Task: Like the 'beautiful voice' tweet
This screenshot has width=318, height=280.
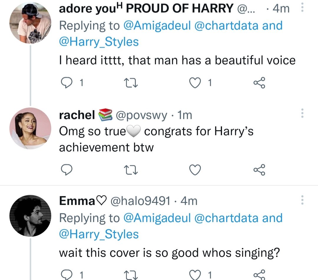Action: [x=195, y=83]
